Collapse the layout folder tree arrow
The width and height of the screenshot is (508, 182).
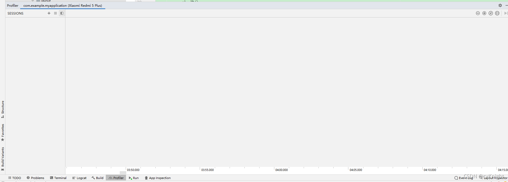pos(33,1)
